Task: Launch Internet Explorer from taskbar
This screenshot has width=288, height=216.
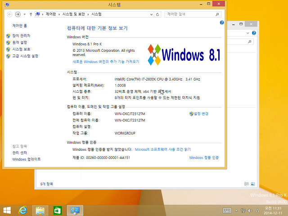Action: click(23, 210)
